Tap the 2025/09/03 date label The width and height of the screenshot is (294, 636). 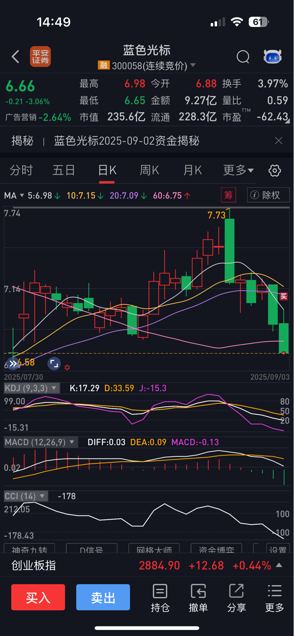(x=270, y=377)
